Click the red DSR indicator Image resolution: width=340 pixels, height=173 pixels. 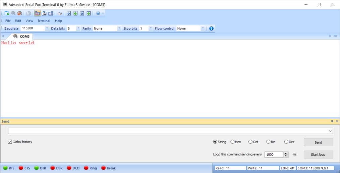tap(53, 168)
